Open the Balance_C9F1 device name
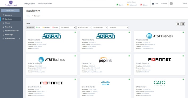 87,63
